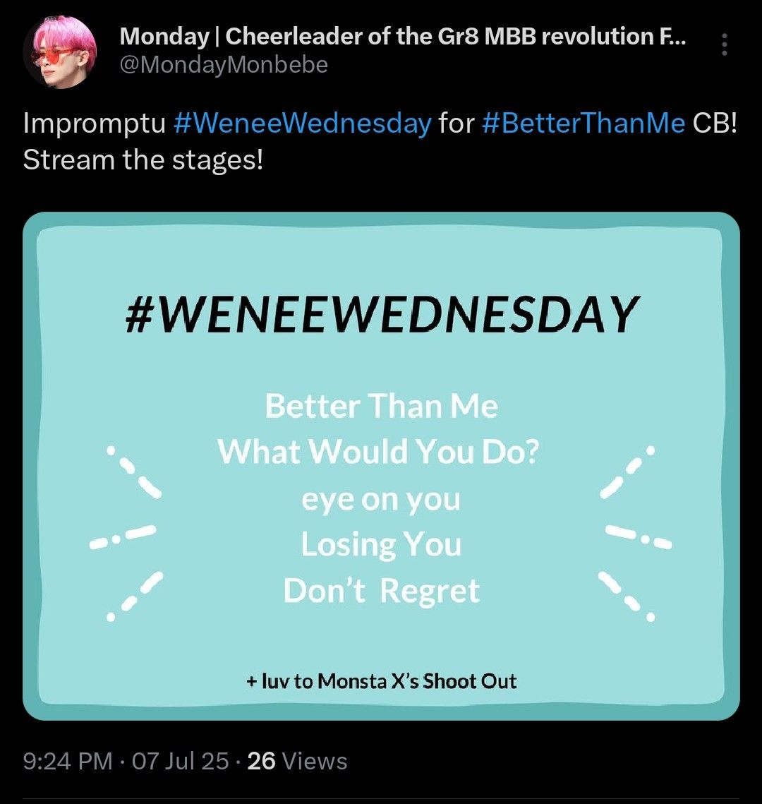Click the left white sparkle burst decoration
This screenshot has width=762, height=804.
pyautogui.click(x=126, y=533)
